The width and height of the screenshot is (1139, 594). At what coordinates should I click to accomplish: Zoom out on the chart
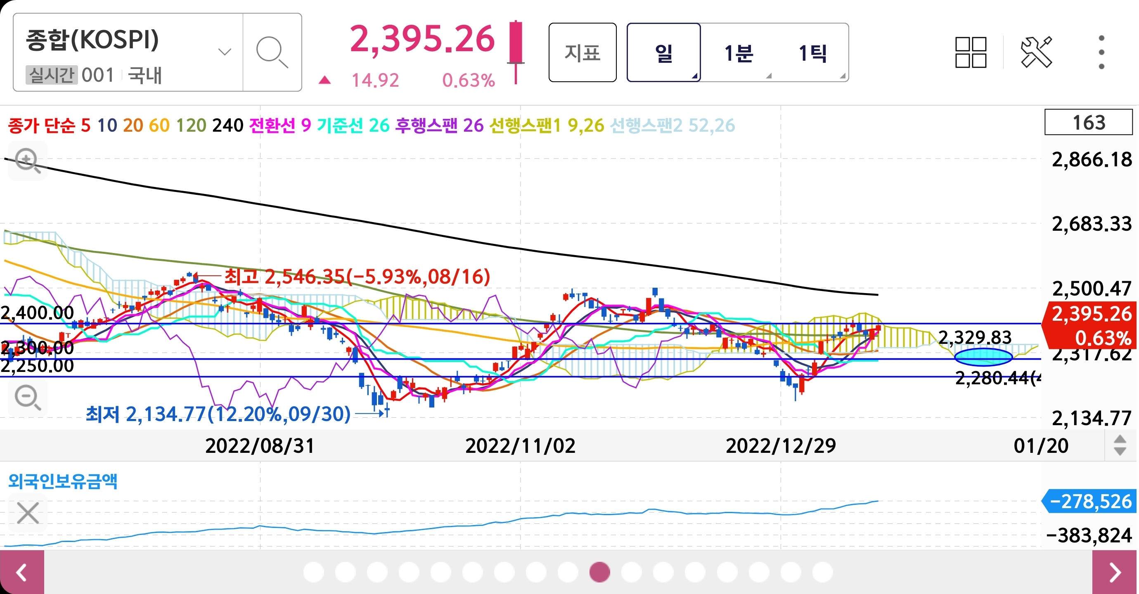pyautogui.click(x=27, y=398)
